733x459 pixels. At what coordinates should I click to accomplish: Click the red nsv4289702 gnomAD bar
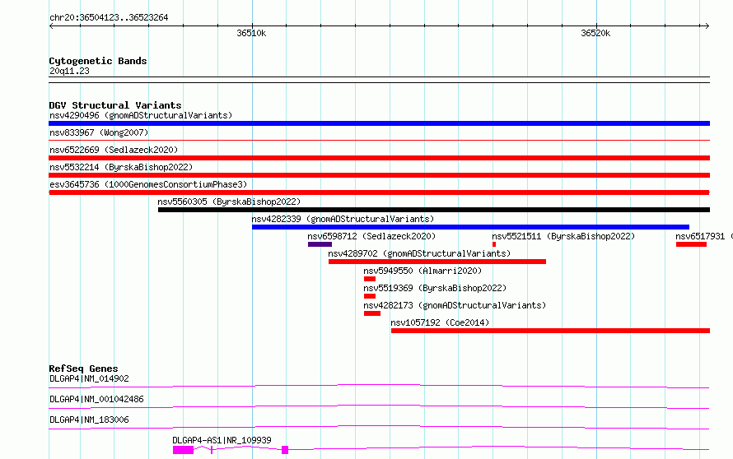(437, 262)
